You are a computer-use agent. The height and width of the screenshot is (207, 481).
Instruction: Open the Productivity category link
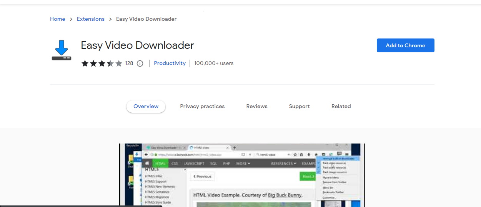click(x=170, y=63)
